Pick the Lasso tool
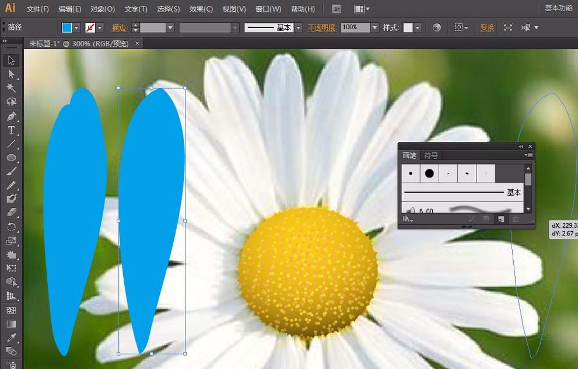 (11, 102)
